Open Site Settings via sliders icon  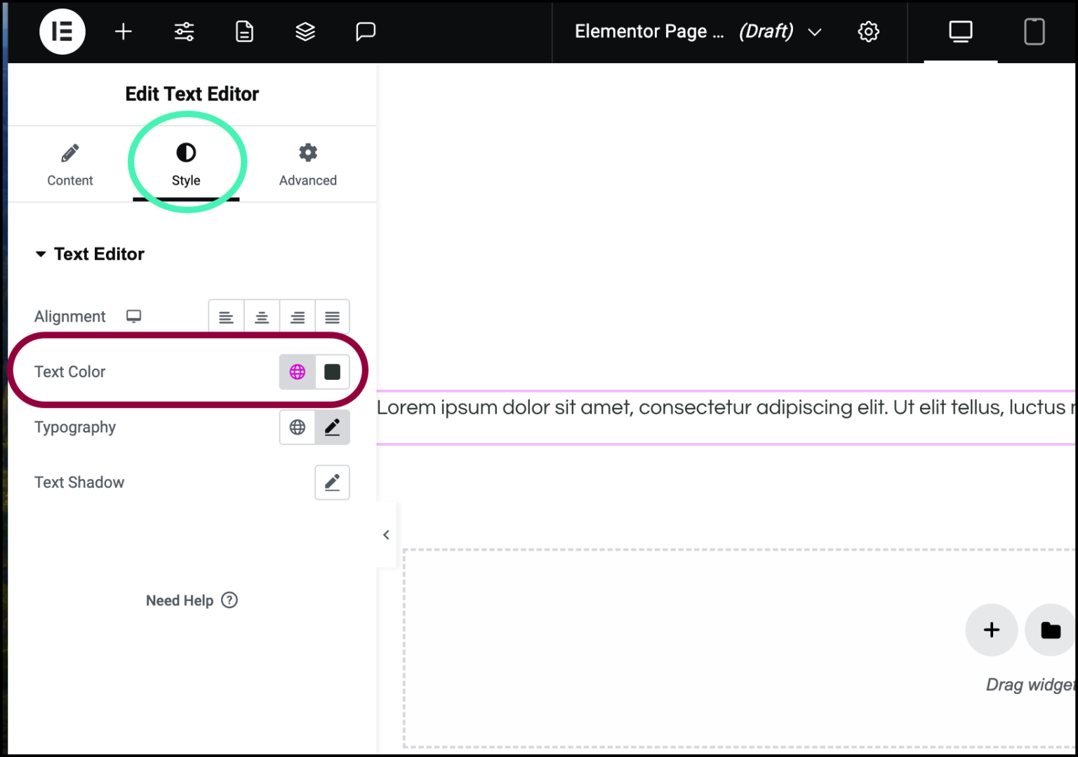tap(183, 32)
